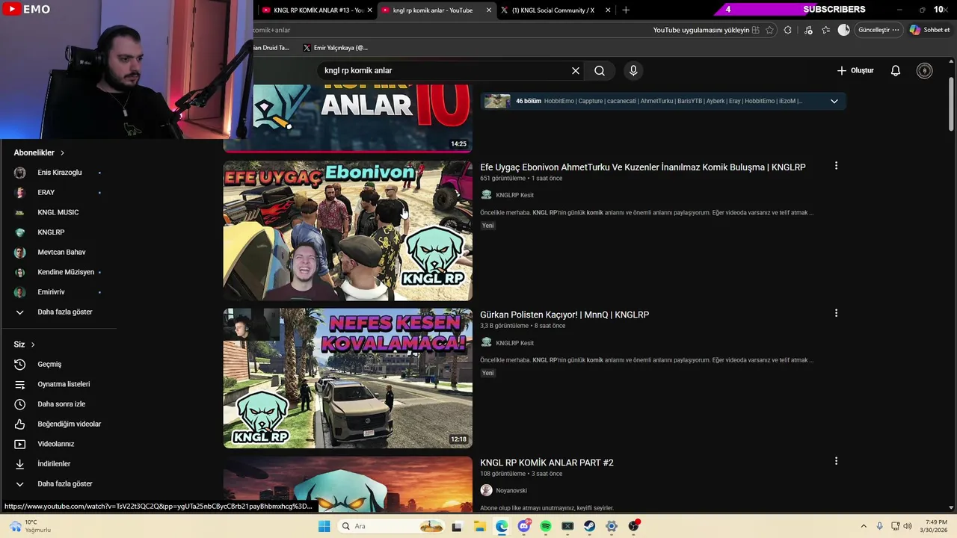Screen dimensions: 957x538
Task: Open Discord from taskbar
Action: [x=523, y=526]
